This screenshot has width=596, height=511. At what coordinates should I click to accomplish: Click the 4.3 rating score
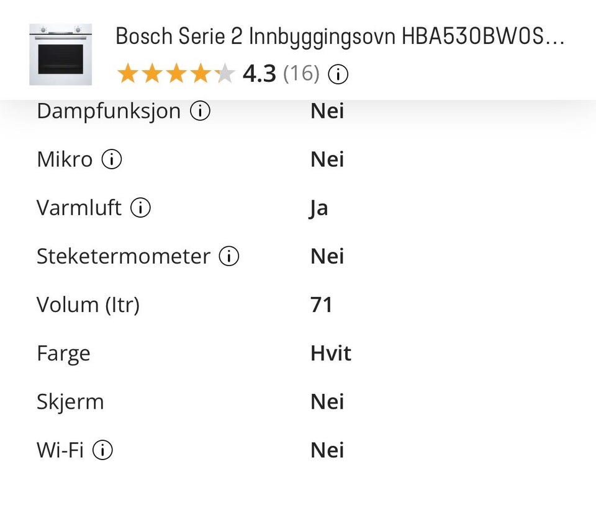tap(260, 73)
